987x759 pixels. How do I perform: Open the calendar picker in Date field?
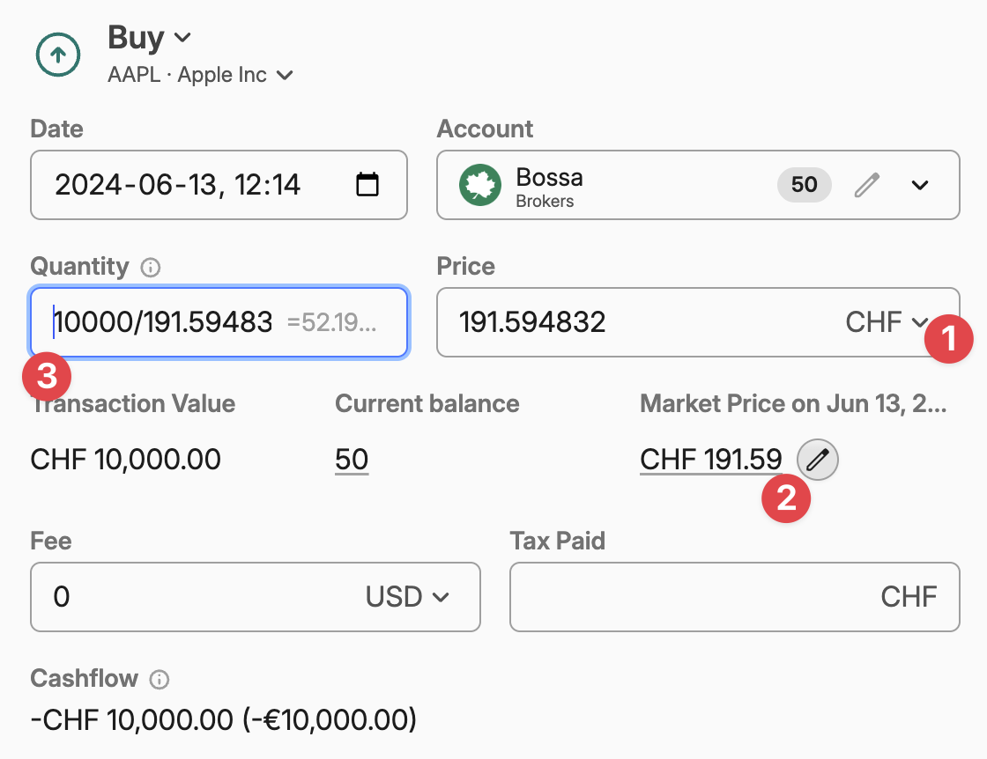pos(367,184)
